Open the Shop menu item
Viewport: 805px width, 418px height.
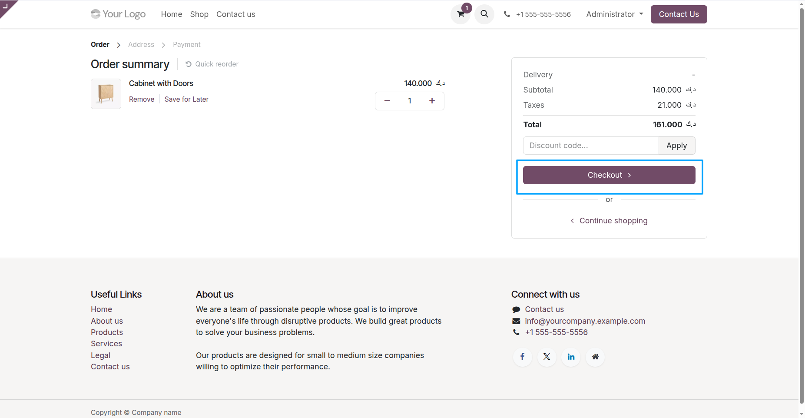click(199, 14)
